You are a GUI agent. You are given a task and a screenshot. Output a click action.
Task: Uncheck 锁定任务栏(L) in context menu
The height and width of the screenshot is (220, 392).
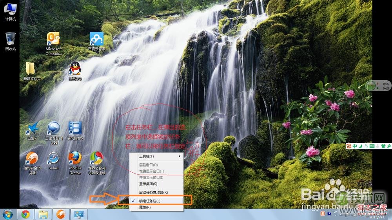tap(156, 201)
